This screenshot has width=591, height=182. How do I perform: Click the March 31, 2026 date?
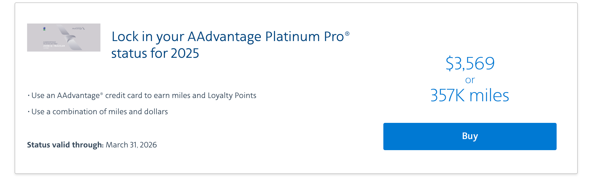point(131,145)
